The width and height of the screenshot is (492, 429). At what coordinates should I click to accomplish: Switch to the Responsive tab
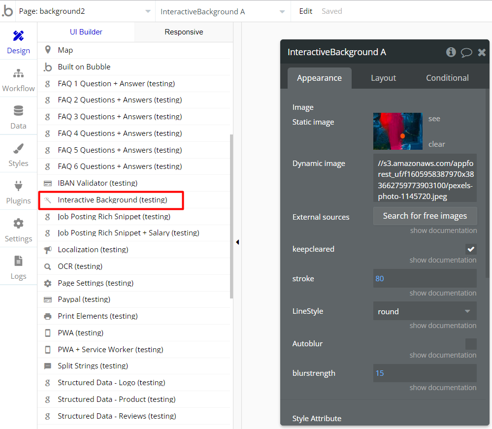[184, 32]
